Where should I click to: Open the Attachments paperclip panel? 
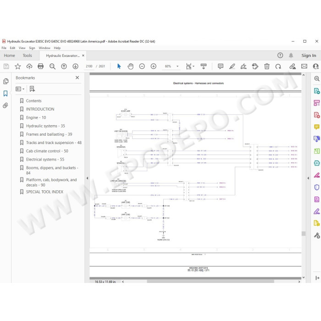[x=6, y=105]
